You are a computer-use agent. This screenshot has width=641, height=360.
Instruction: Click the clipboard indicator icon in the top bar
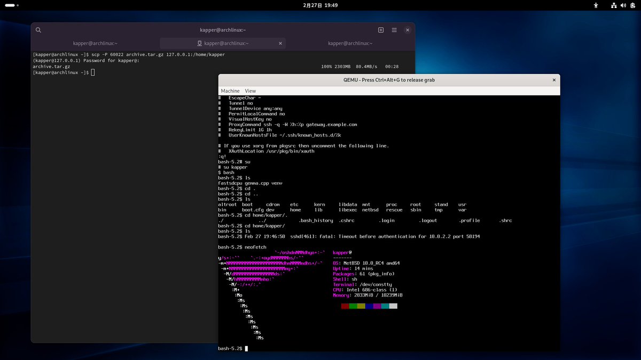click(632, 5)
